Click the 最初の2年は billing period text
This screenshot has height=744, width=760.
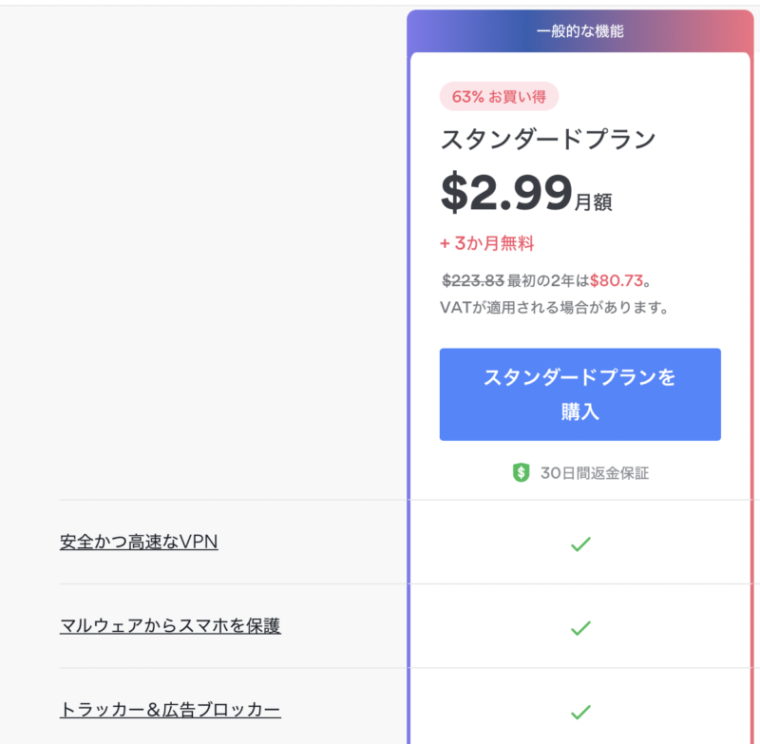click(x=548, y=280)
